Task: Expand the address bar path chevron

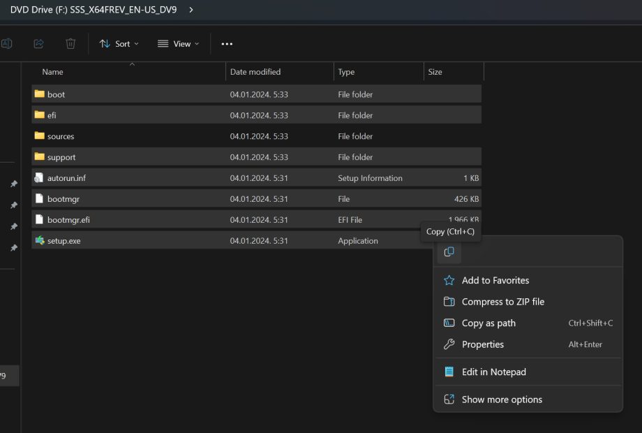Action: (191, 10)
